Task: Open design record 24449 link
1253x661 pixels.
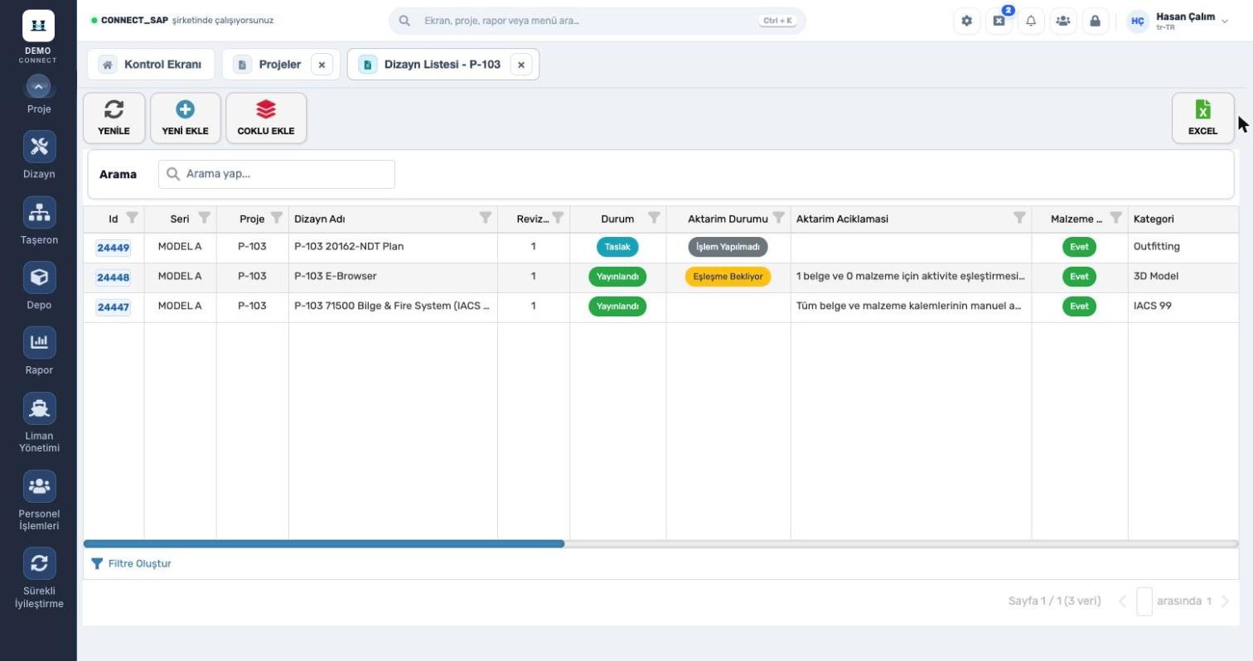Action: coord(113,248)
